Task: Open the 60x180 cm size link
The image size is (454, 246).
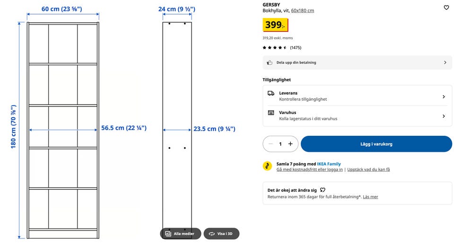Action: tap(303, 11)
